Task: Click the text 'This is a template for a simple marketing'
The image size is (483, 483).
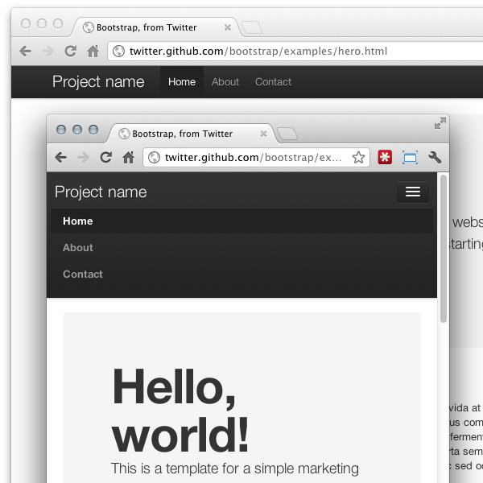Action: (235, 469)
